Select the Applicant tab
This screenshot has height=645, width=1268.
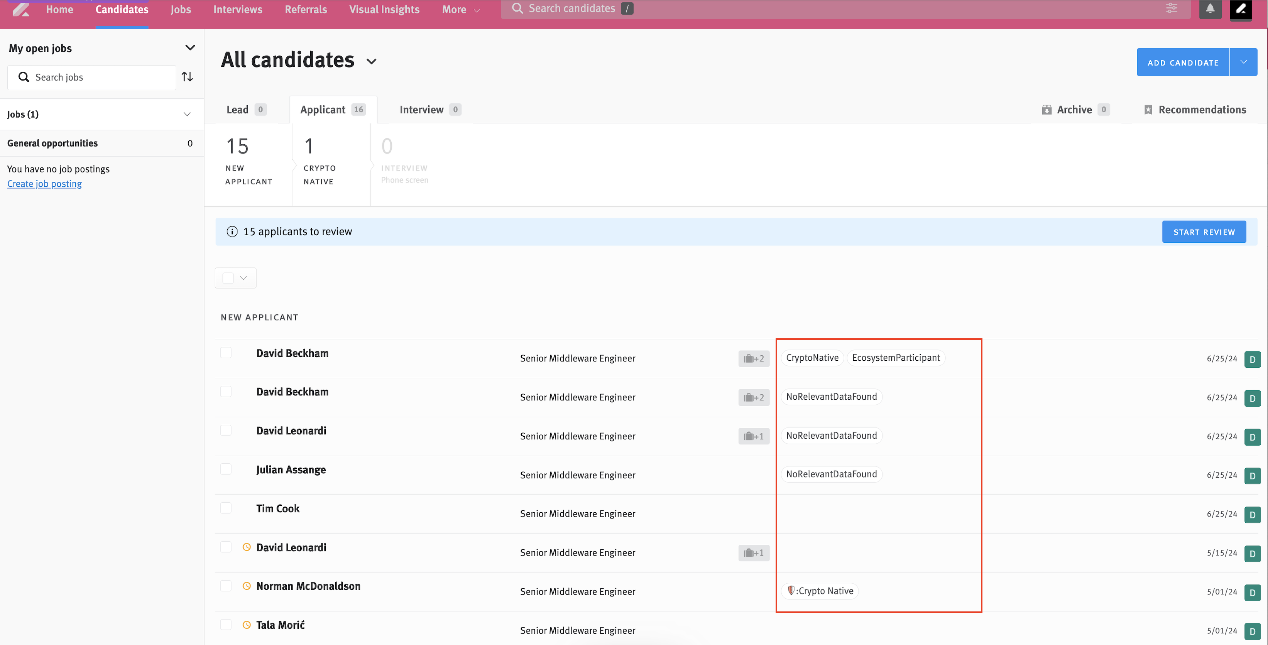tap(333, 110)
